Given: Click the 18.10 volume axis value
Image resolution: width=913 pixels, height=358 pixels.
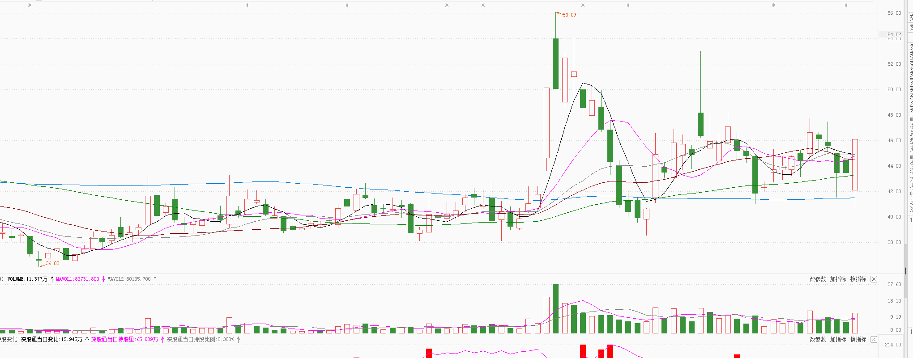Looking at the screenshot, I should tap(894, 301).
